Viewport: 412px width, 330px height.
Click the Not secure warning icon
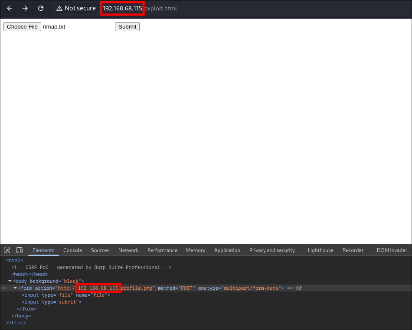(59, 8)
